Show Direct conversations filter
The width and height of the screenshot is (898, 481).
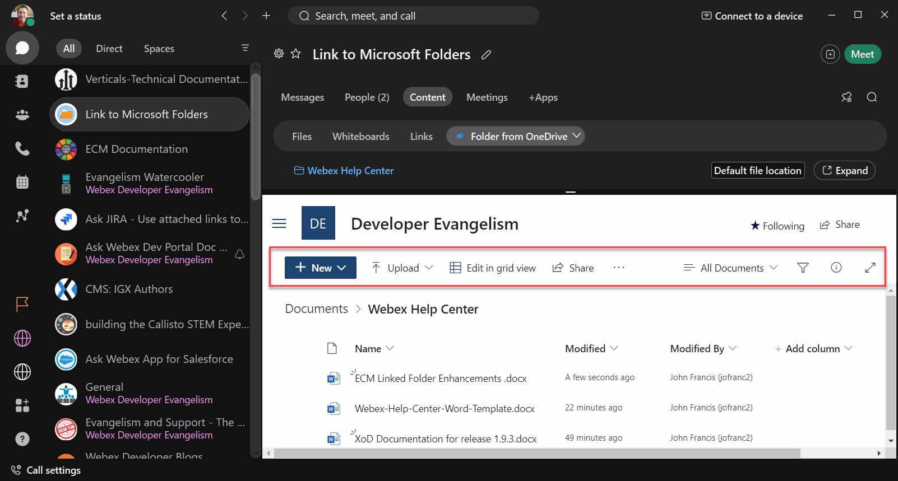109,48
